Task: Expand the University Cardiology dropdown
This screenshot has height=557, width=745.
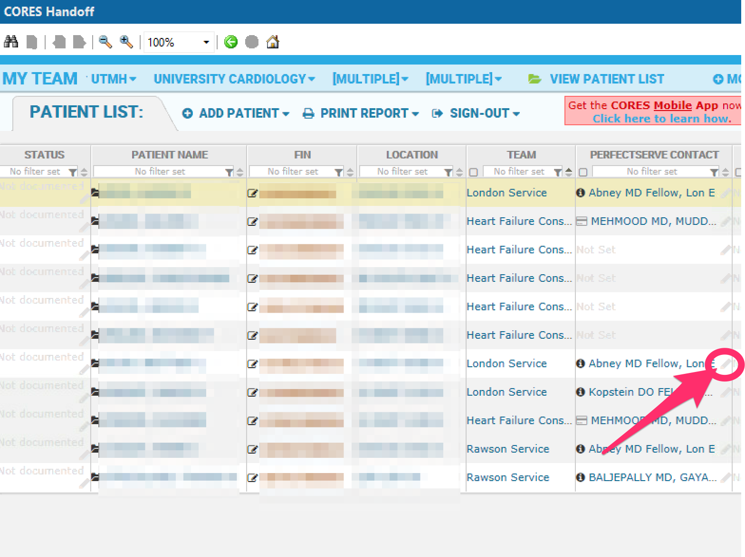Action: click(234, 79)
